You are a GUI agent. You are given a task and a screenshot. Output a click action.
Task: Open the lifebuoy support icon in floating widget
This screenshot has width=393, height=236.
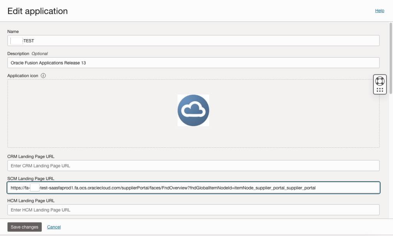(x=379, y=81)
